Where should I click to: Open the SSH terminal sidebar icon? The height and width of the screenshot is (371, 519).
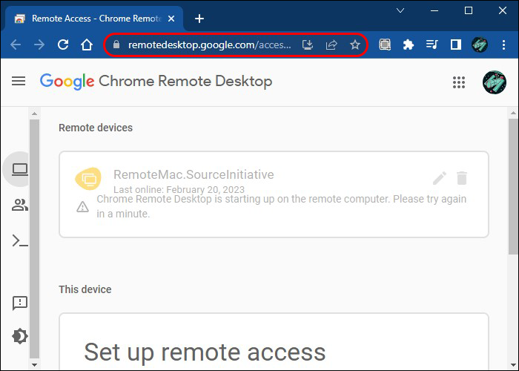click(20, 240)
